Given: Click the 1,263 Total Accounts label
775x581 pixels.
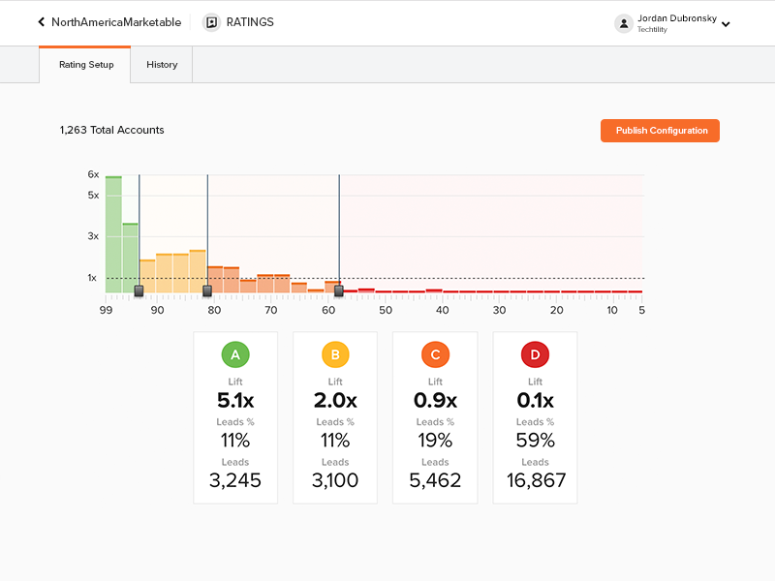Looking at the screenshot, I should pyautogui.click(x=112, y=130).
